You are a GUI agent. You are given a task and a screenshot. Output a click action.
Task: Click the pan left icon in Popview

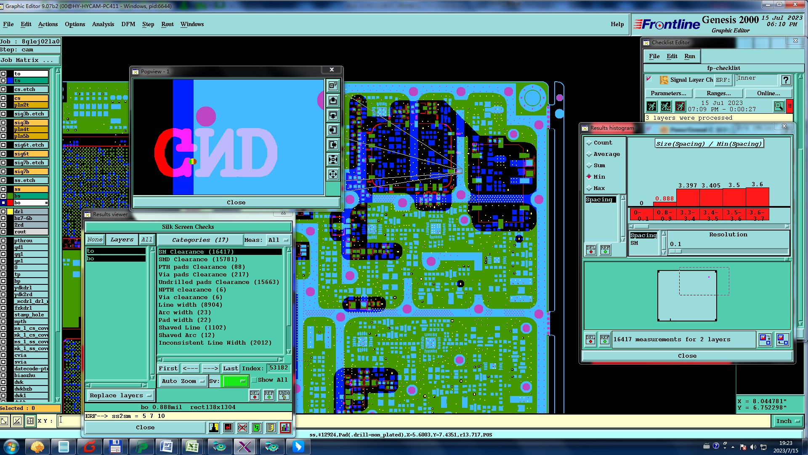(x=333, y=130)
